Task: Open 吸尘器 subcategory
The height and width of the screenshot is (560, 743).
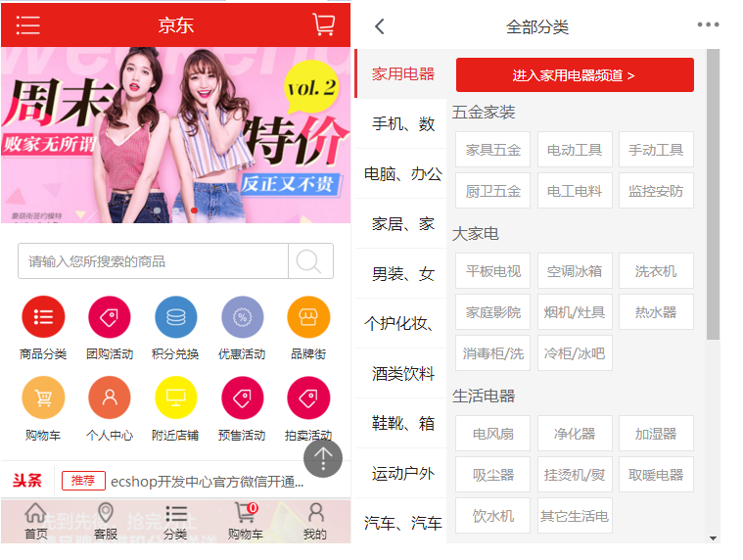Action: pyautogui.click(x=492, y=475)
